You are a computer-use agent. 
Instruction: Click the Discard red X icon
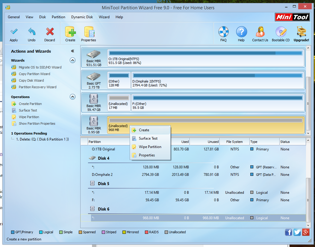click(x=50, y=32)
